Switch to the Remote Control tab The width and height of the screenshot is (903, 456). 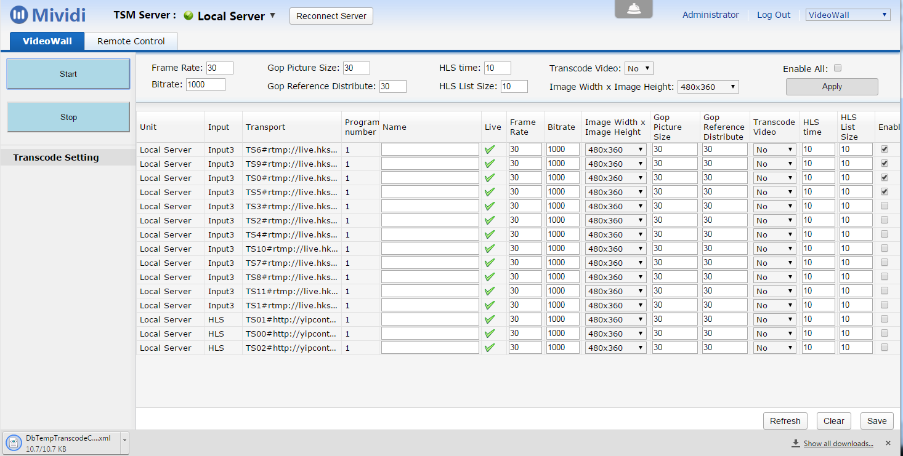pos(131,41)
